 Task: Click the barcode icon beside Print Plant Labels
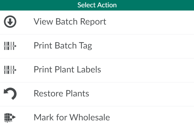pos(10,70)
